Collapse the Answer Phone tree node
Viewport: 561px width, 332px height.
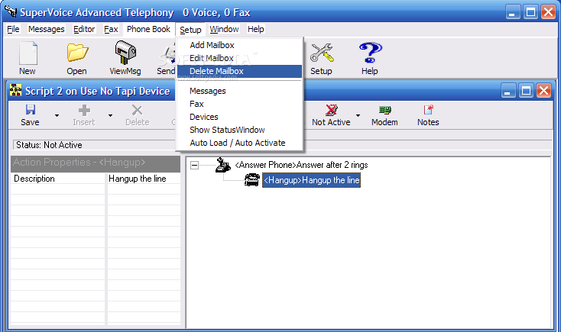[194, 165]
